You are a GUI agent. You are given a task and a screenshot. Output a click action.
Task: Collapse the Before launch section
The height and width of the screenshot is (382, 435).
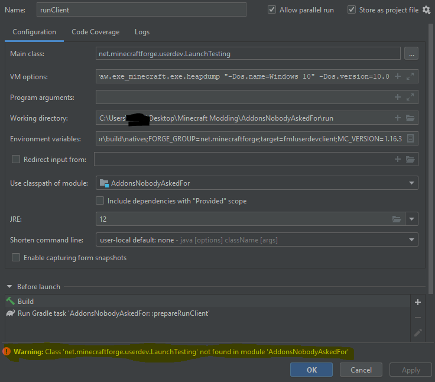click(x=9, y=287)
